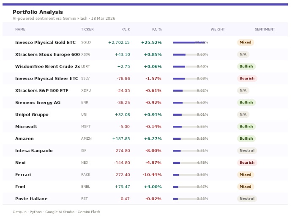The height and width of the screenshot is (217, 306).
Task: Click the N/A badge for Unipol Gruppo
Action: pos(243,114)
